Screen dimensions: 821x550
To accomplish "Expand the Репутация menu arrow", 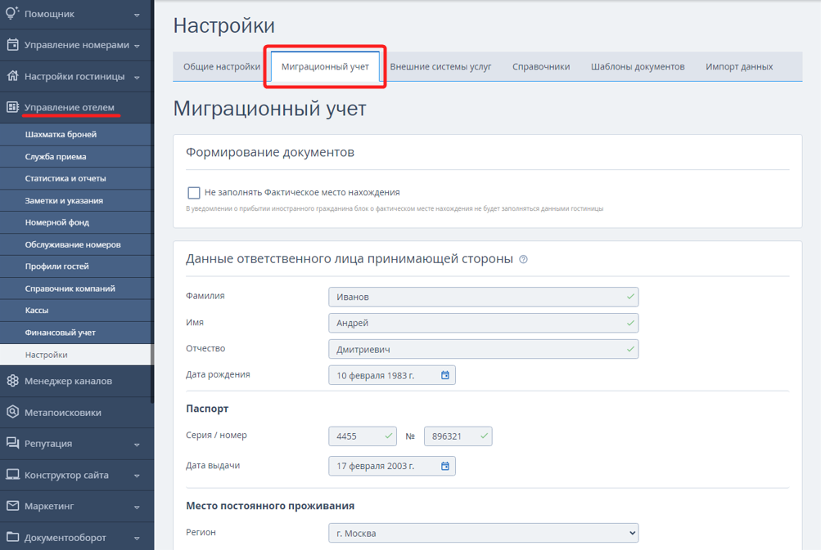I will point(137,445).
